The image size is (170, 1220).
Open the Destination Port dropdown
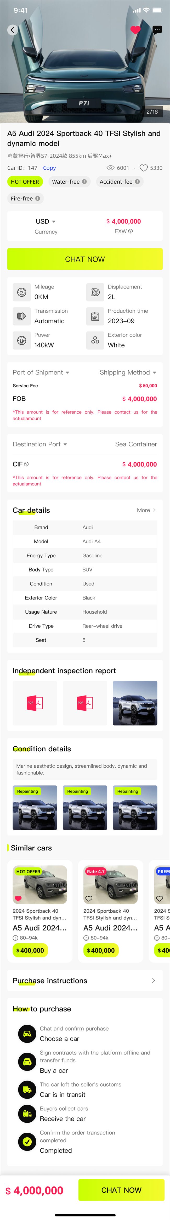coord(40,444)
